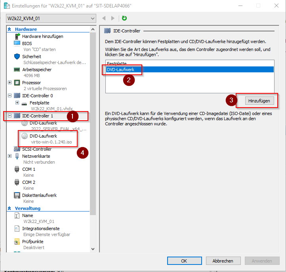Image resolution: width=286 pixels, height=272 pixels.
Task: Click the Diskettenlaufwerk floppy icon
Action: tap(17, 195)
